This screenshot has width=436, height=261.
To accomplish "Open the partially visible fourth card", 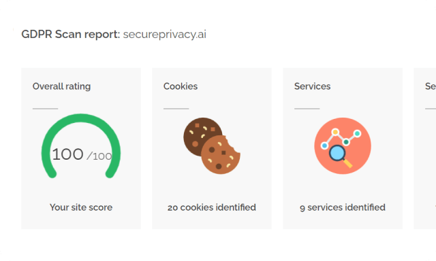I will (x=425, y=148).
